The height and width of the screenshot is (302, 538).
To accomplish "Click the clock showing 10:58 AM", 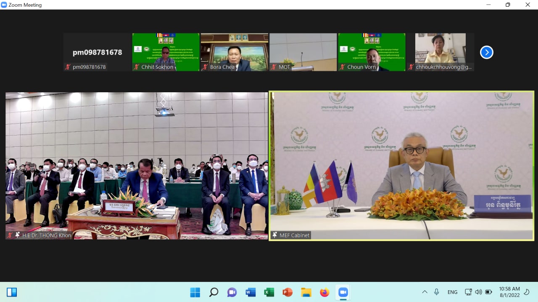I will 509,292.
